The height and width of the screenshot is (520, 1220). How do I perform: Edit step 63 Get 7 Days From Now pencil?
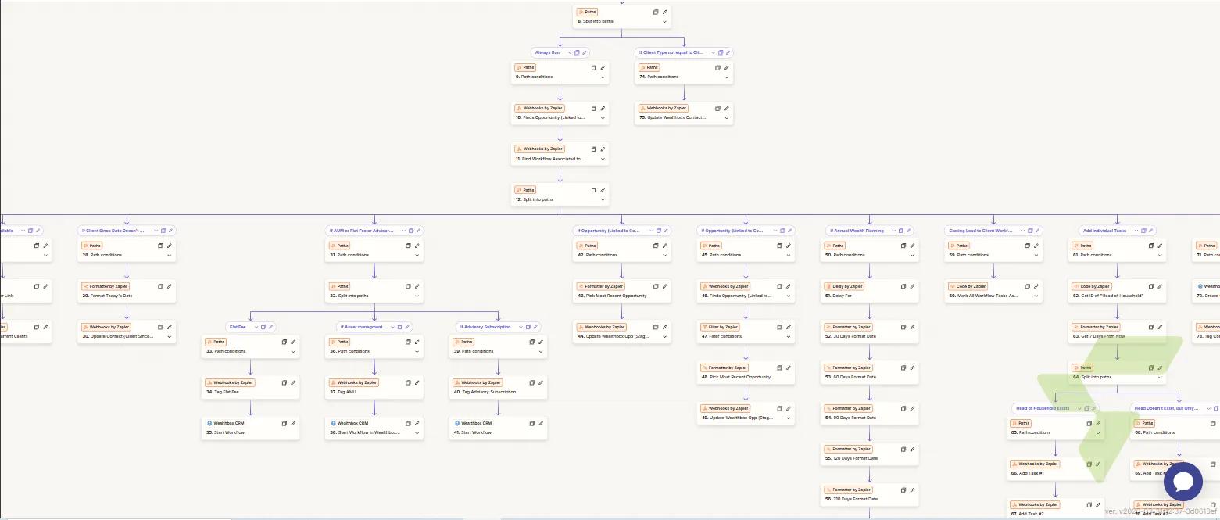1161,327
